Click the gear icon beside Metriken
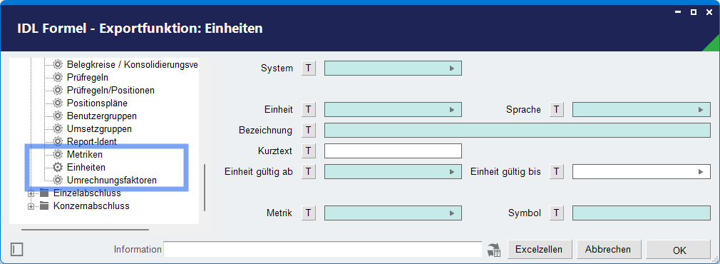The height and width of the screenshot is (264, 720). (58, 155)
